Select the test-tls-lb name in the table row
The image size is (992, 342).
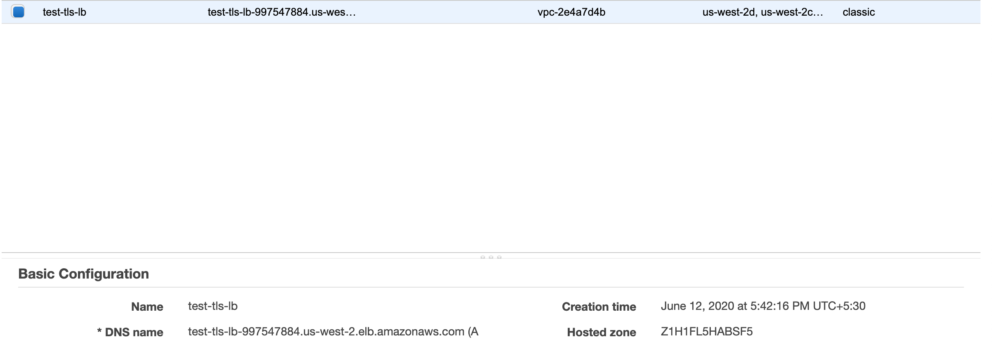[64, 12]
